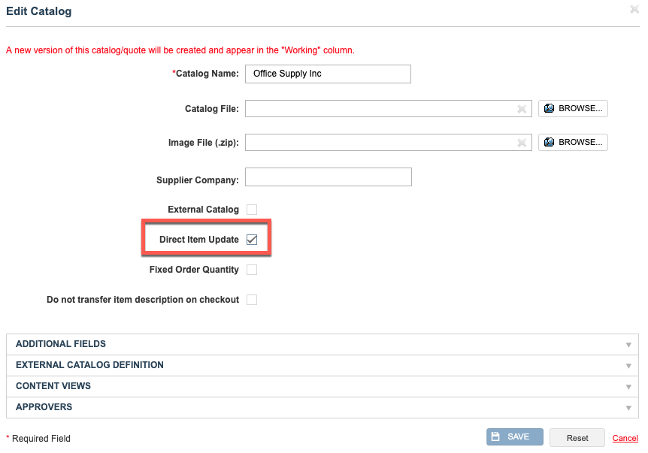648x453 pixels.
Task: Expand External Catalog Definition arrow
Action: coord(628,366)
